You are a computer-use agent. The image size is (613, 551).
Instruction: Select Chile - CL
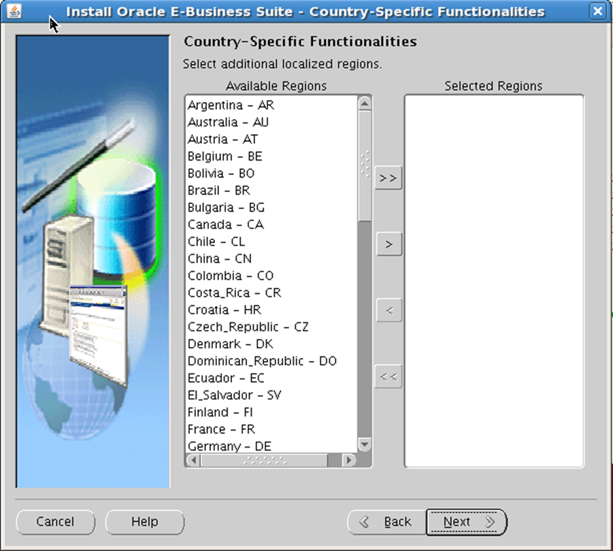coord(271,242)
